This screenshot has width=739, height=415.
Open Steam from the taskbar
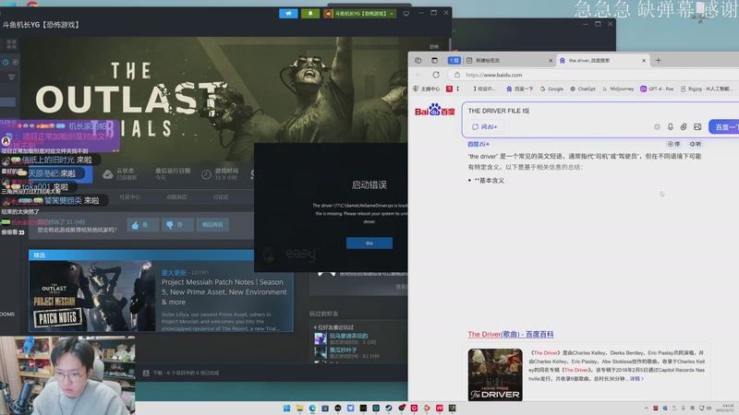[388, 408]
